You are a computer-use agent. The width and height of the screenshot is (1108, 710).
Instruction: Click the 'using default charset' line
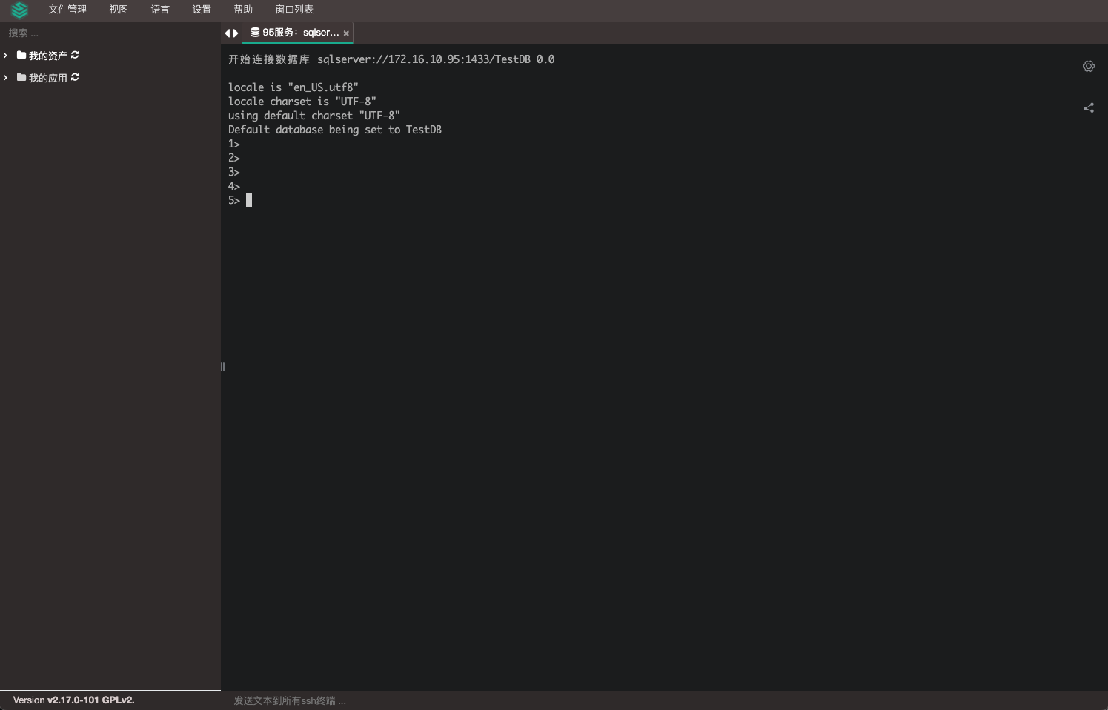tap(314, 116)
